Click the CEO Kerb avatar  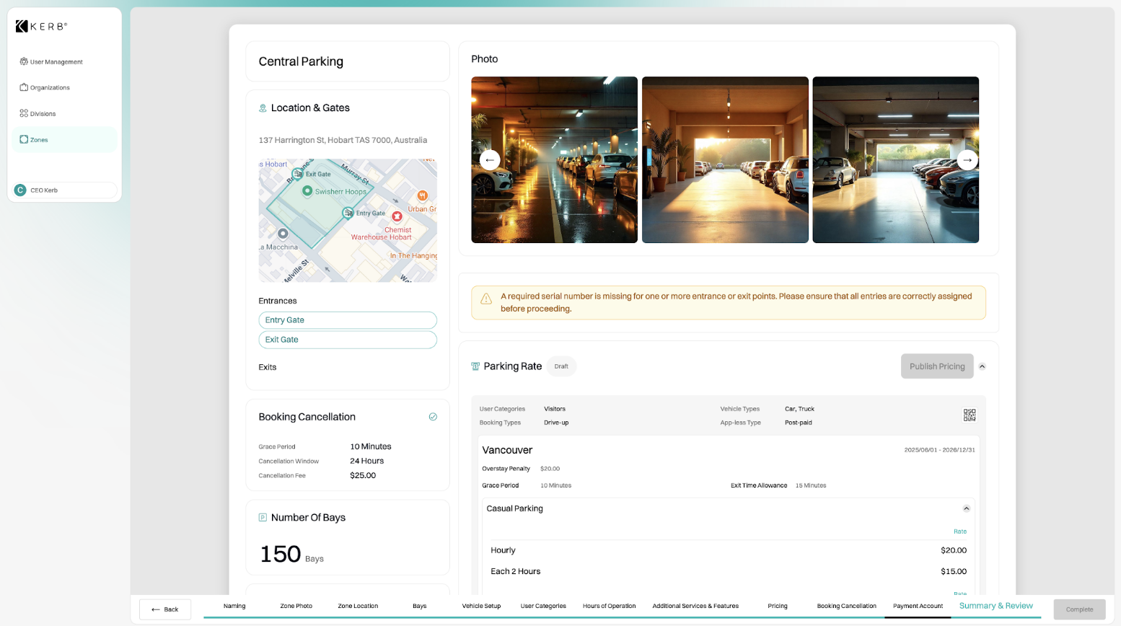(x=20, y=190)
